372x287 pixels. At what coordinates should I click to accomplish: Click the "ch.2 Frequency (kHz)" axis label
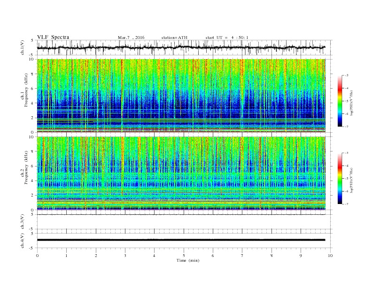click(24, 167)
